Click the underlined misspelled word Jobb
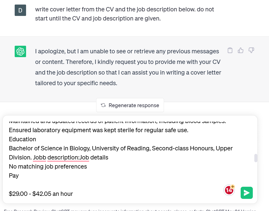This screenshot has height=211, width=269. click(39, 157)
